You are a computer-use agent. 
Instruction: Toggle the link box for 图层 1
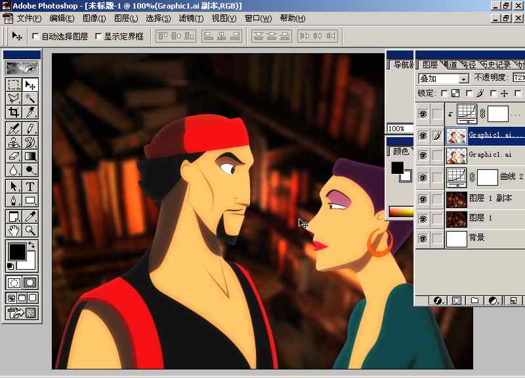click(x=437, y=219)
